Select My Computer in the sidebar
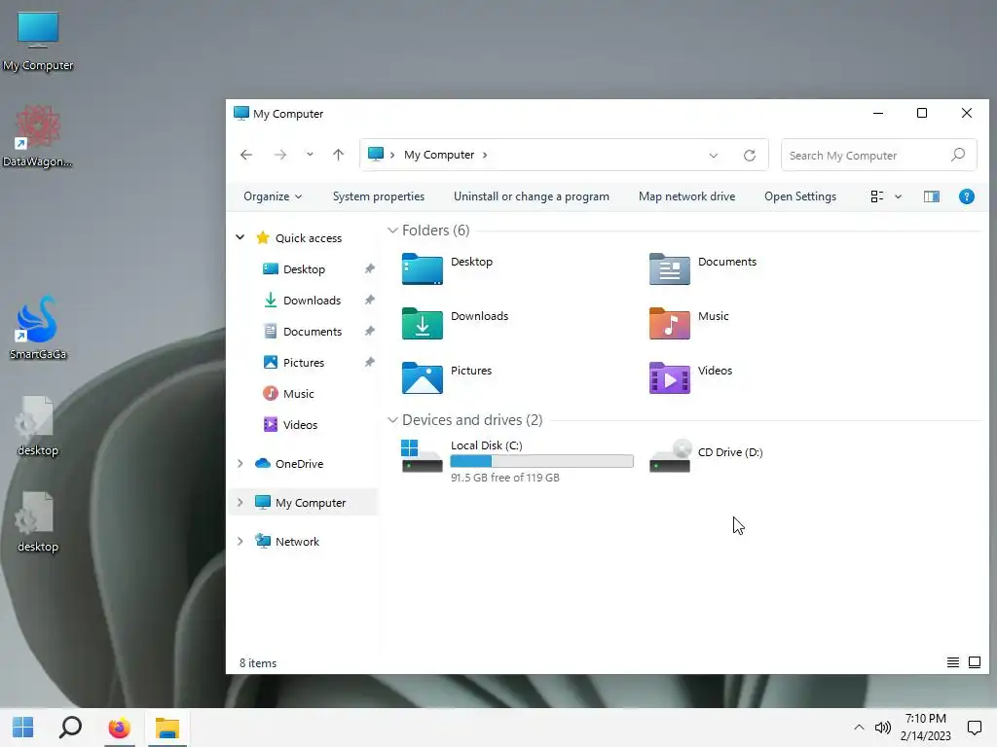This screenshot has width=997, height=747. (311, 503)
